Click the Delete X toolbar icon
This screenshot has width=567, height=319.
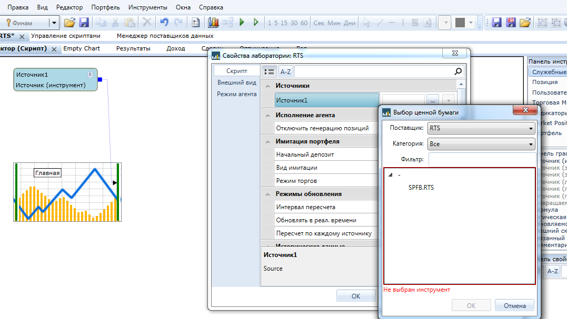click(147, 23)
